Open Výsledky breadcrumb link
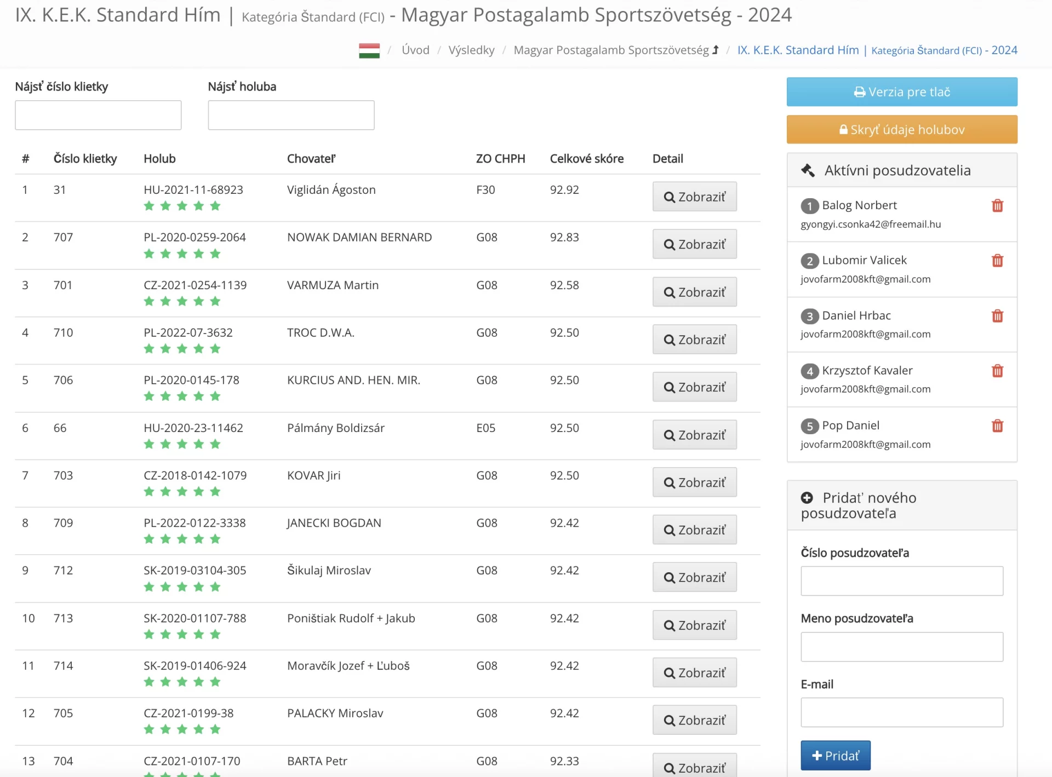1052x777 pixels. click(x=471, y=50)
